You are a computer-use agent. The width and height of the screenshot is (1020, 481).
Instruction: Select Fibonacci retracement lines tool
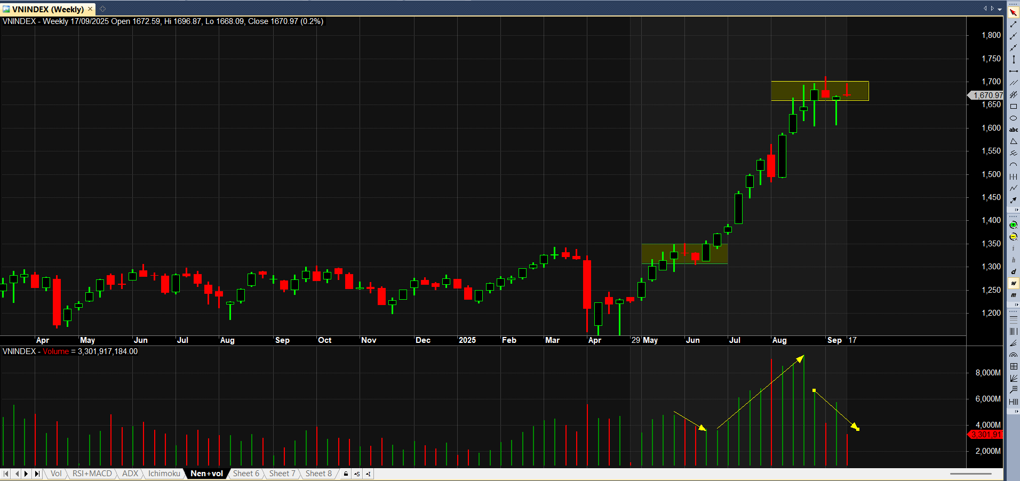point(1014,319)
